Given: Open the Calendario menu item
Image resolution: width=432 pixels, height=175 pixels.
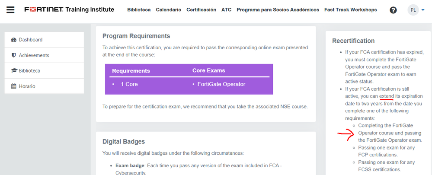Looking at the screenshot, I should pos(168,10).
